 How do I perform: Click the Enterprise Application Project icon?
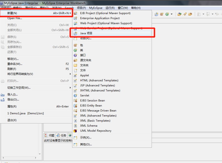(75, 18)
